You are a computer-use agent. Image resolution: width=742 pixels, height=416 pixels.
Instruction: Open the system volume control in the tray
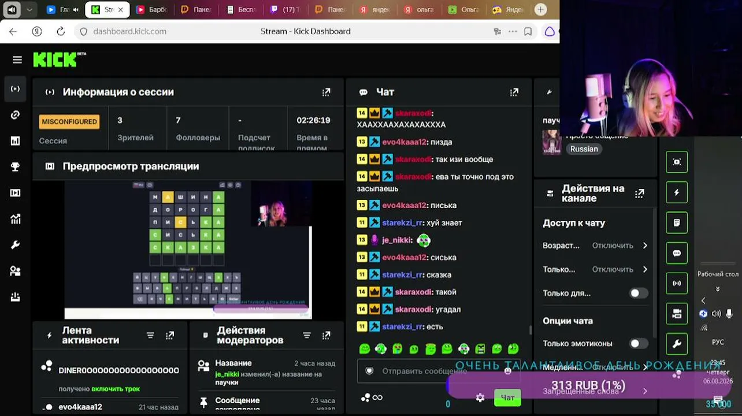[717, 314]
